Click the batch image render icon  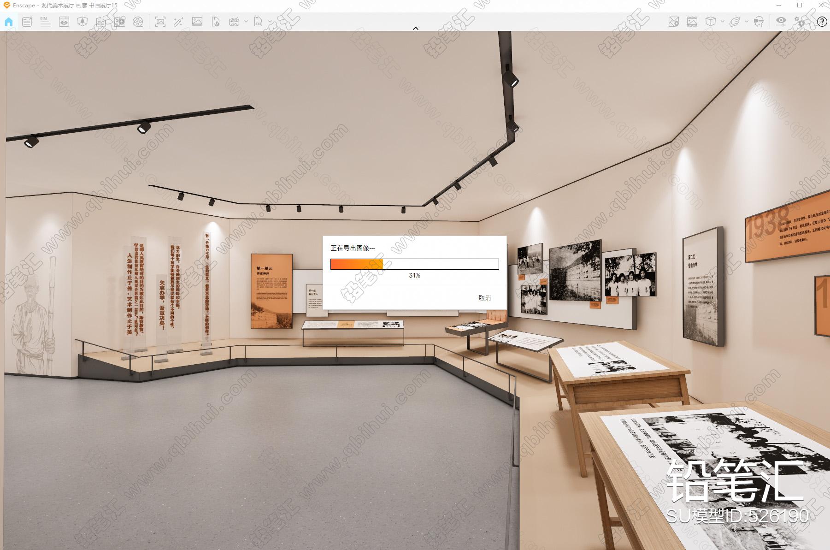tap(197, 22)
